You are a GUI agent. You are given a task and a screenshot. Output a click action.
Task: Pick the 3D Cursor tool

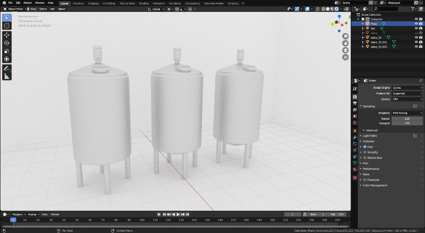click(x=7, y=26)
